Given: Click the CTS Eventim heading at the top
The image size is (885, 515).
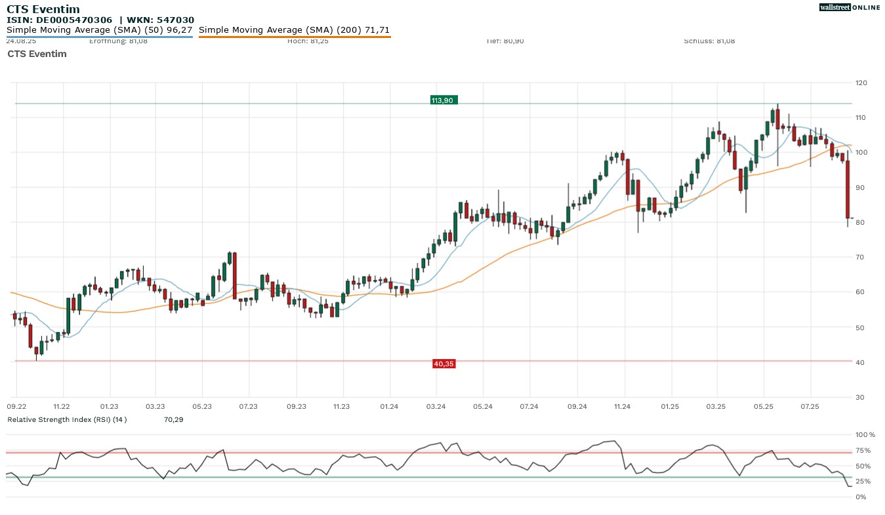Looking at the screenshot, I should (43, 9).
